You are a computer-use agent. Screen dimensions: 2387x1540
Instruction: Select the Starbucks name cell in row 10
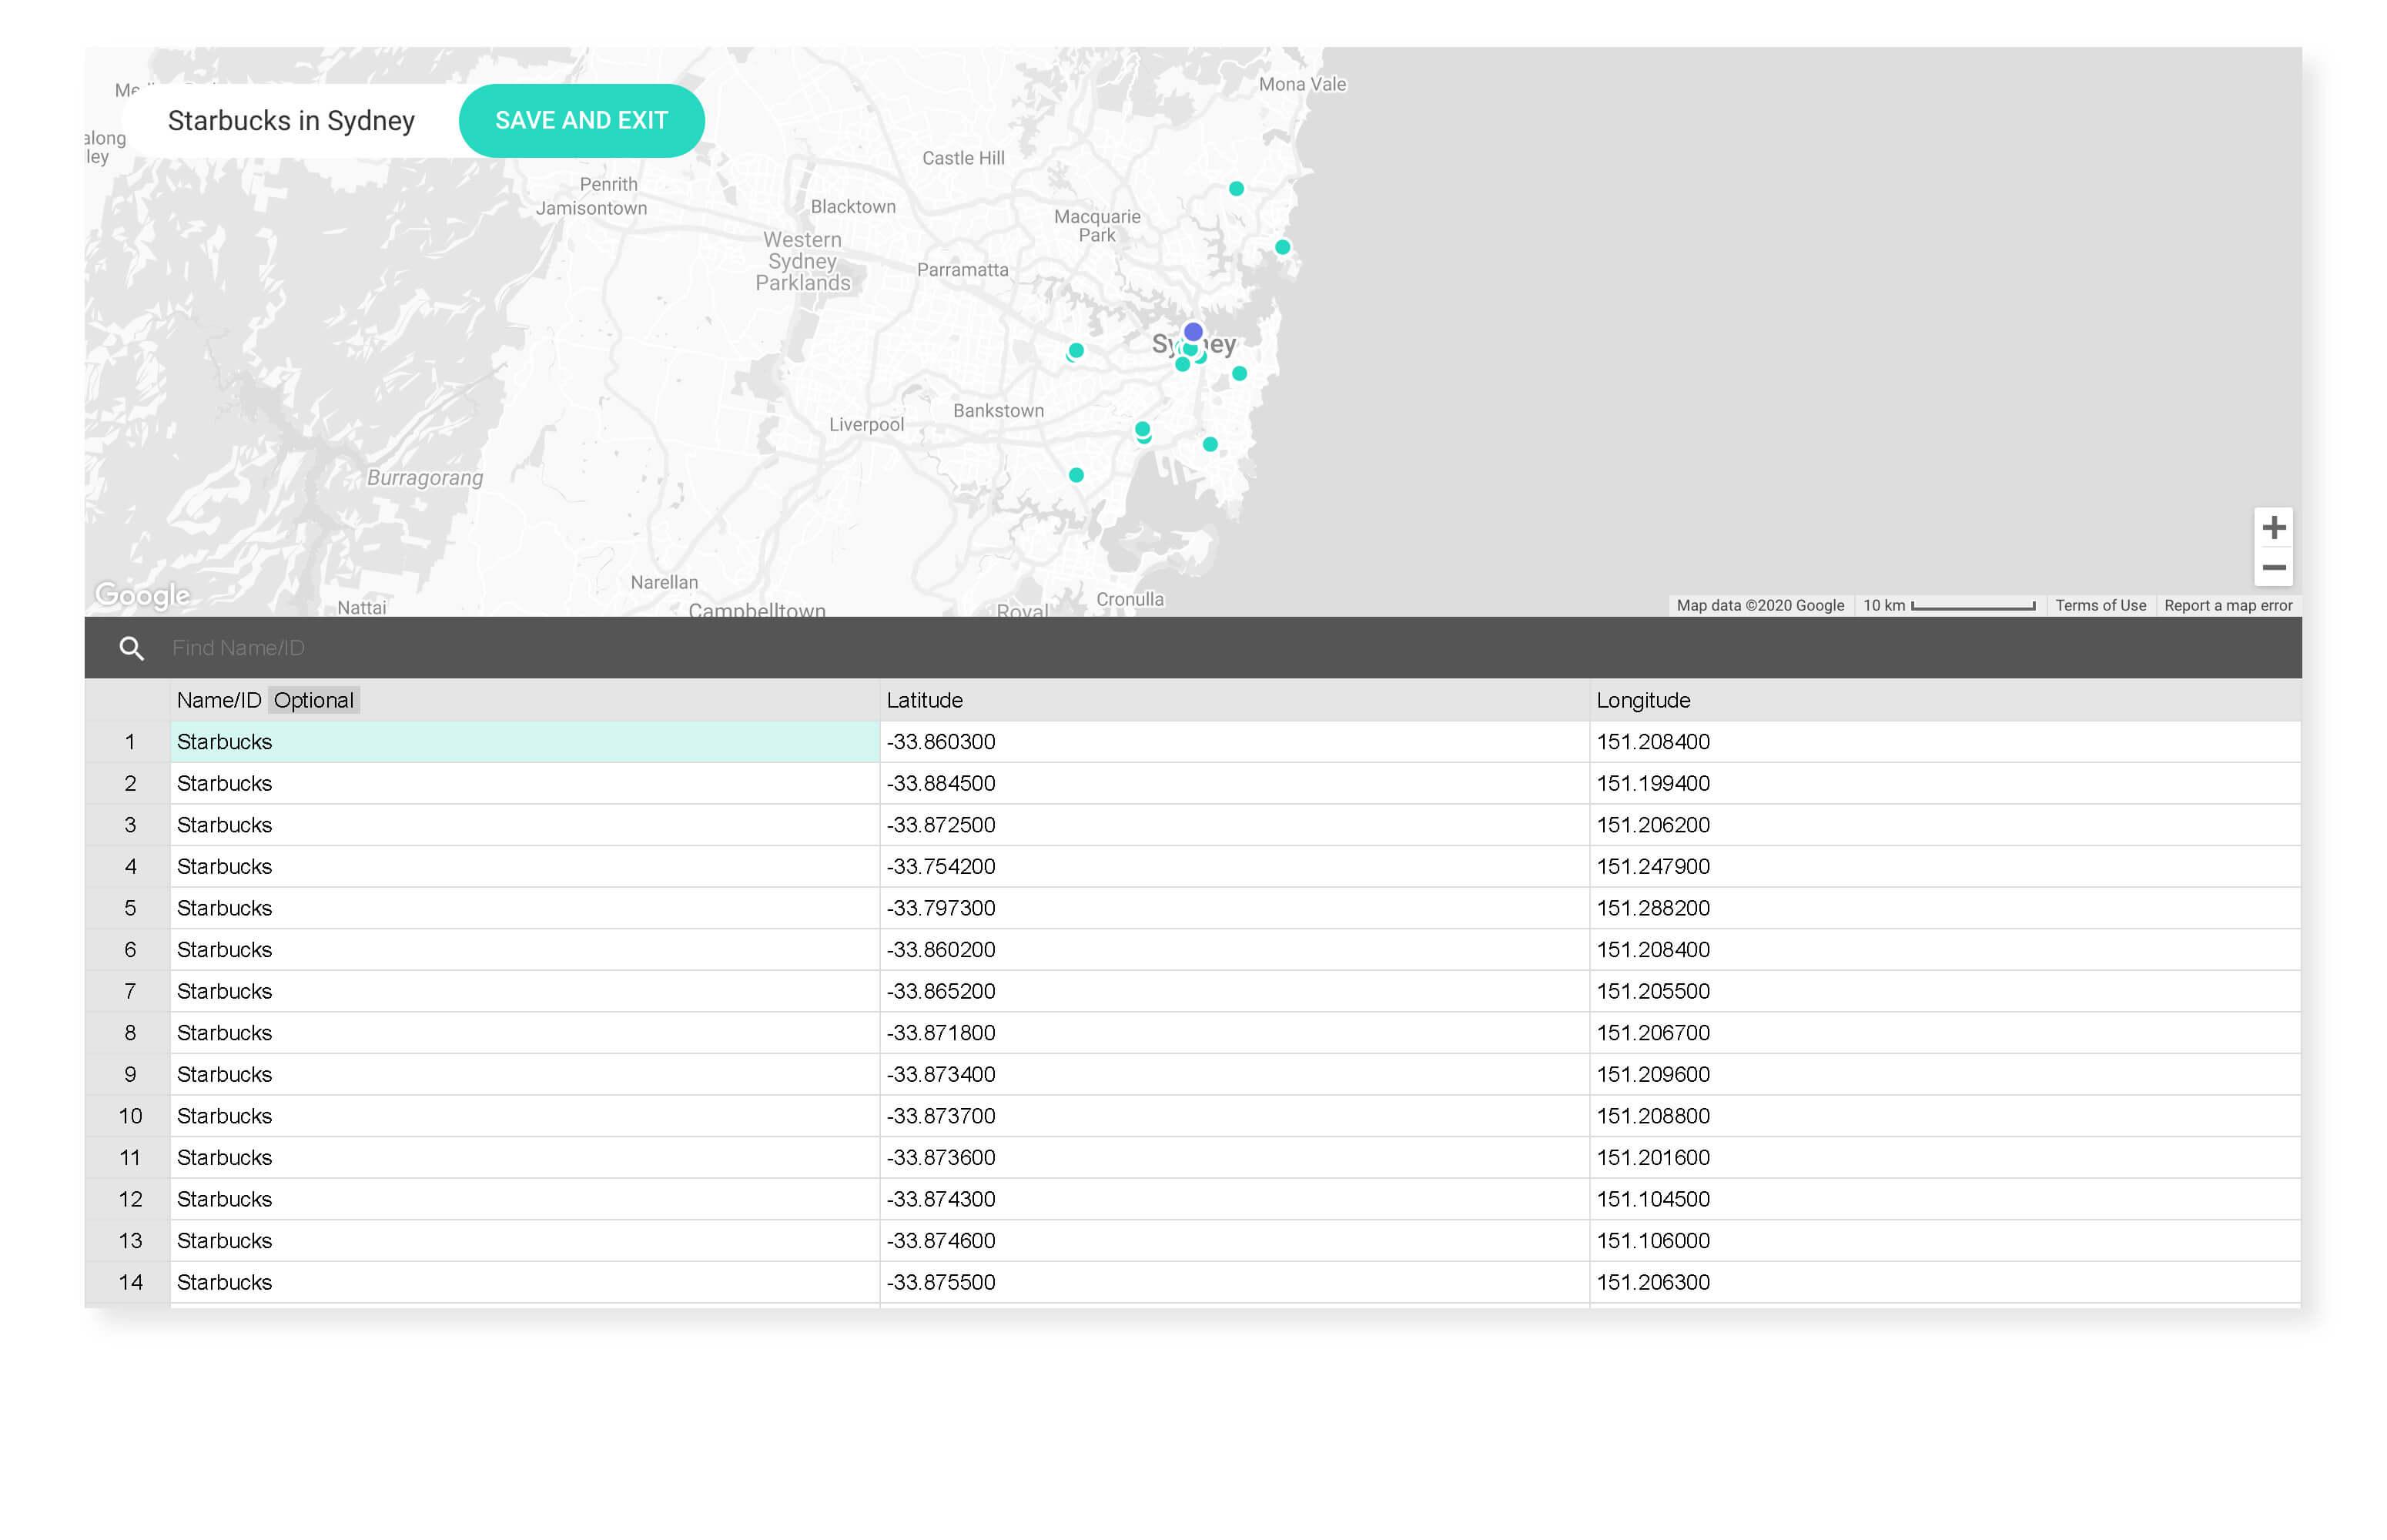click(525, 1116)
